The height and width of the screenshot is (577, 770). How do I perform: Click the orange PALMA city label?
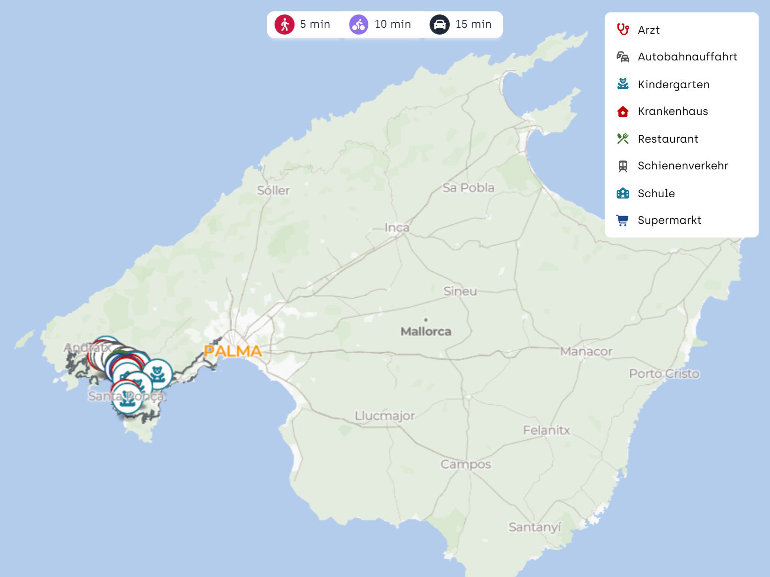(233, 351)
